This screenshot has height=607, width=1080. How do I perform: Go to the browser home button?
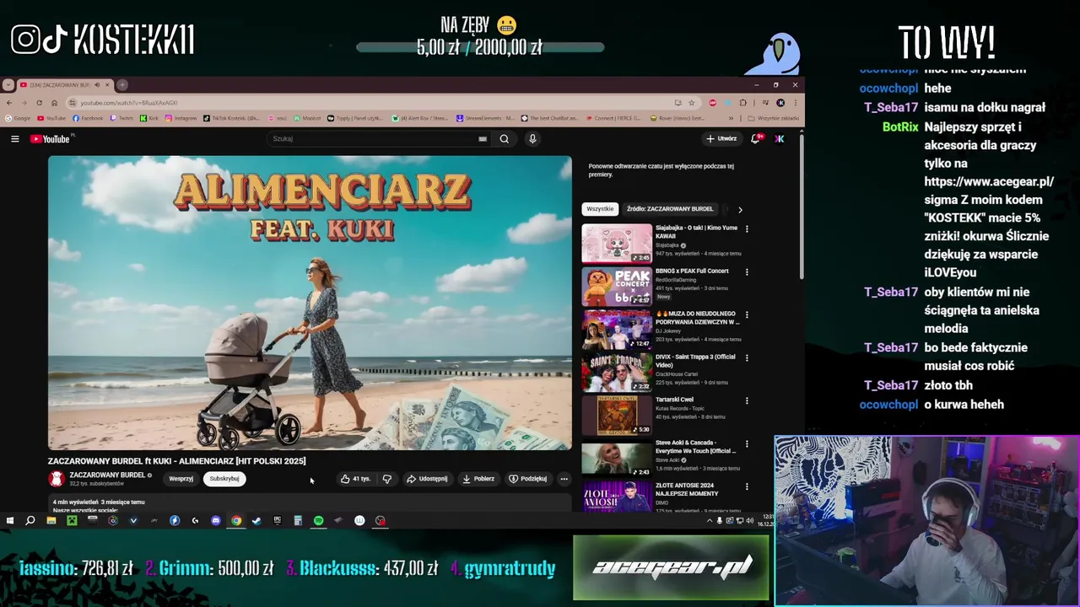point(54,103)
